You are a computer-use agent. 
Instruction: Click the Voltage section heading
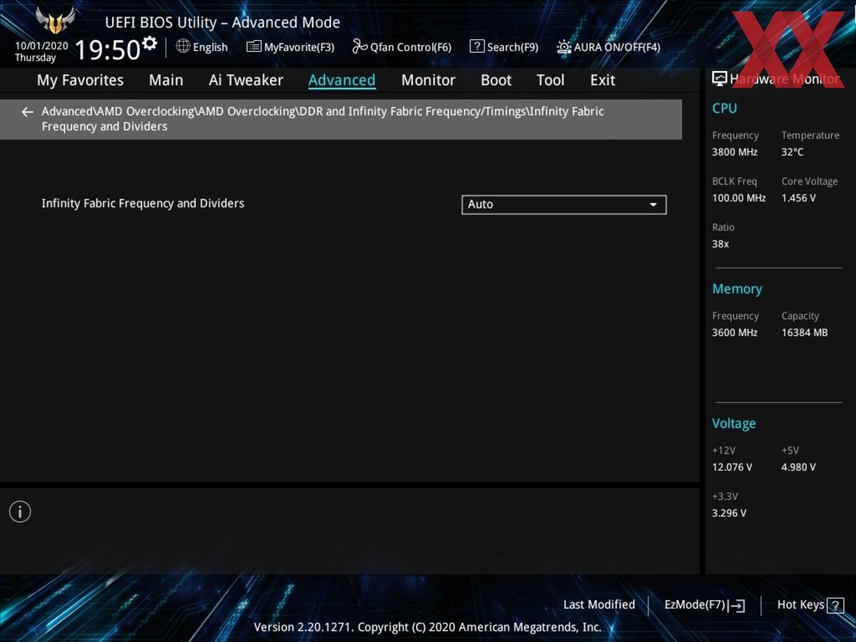tap(734, 424)
